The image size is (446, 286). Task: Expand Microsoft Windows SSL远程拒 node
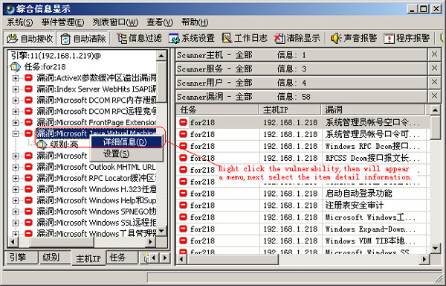[x=16, y=223]
